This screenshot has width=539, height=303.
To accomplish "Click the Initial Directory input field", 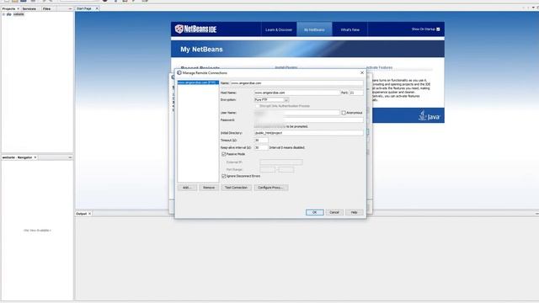I will [x=308, y=133].
